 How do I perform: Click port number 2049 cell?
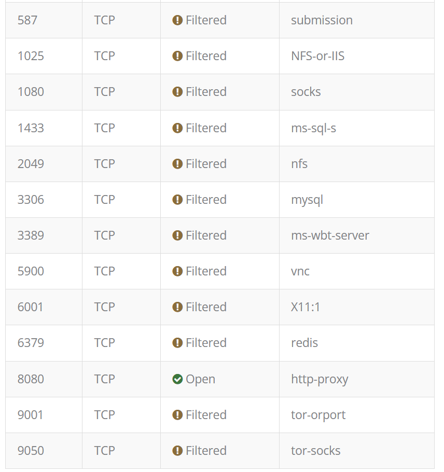[x=31, y=164]
